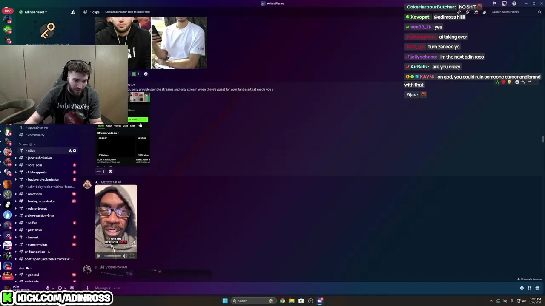Adjust the video progress slider
The height and width of the screenshot is (306, 545).
(x=112, y=256)
